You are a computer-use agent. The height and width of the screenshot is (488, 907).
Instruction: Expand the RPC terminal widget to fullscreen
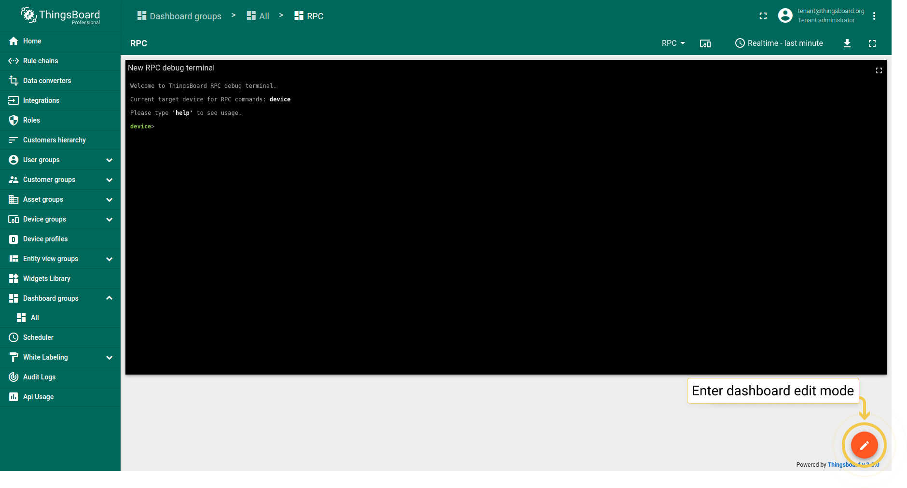point(879,70)
